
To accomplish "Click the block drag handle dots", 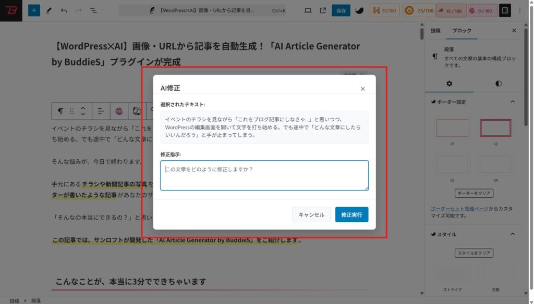I will pos(72,111).
